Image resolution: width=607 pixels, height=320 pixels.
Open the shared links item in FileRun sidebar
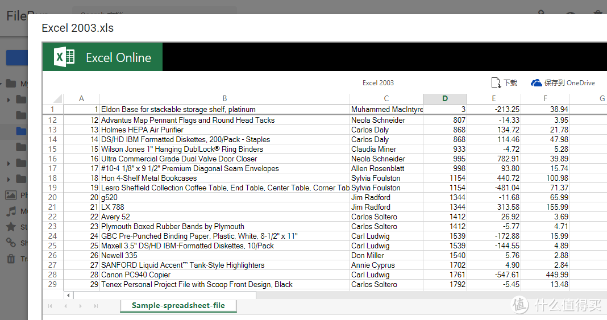pos(11,243)
